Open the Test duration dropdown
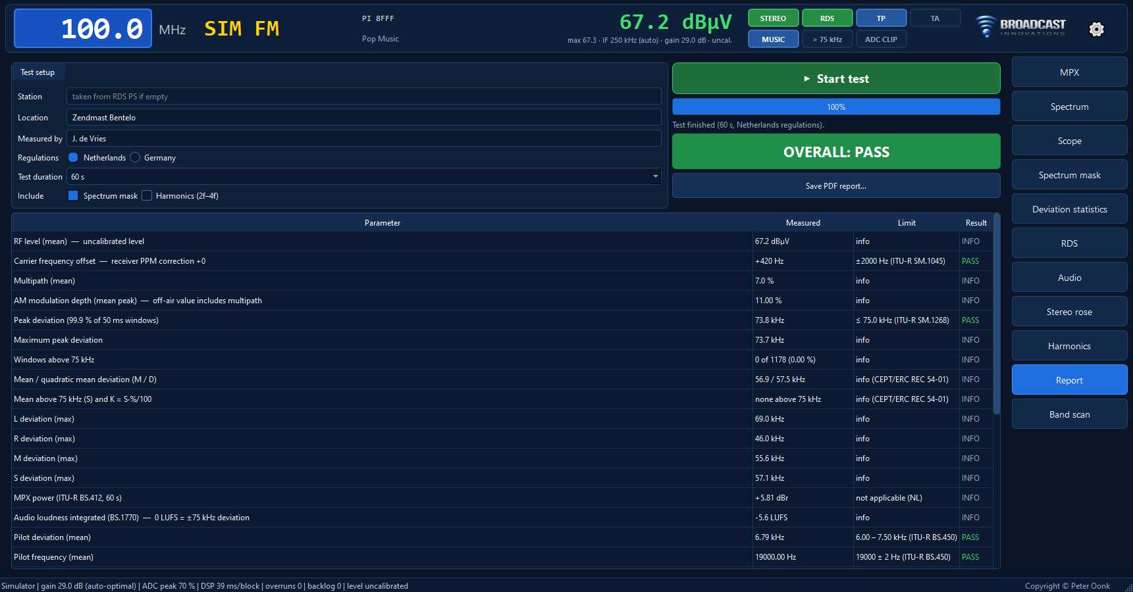 (x=364, y=176)
